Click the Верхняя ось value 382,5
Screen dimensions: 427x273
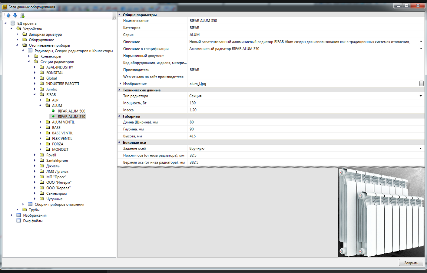(x=306, y=162)
